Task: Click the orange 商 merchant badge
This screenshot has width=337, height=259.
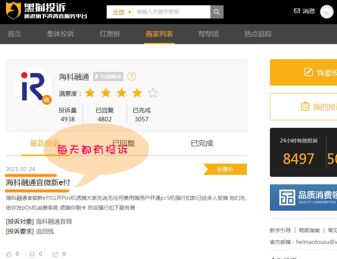Action: point(47,100)
